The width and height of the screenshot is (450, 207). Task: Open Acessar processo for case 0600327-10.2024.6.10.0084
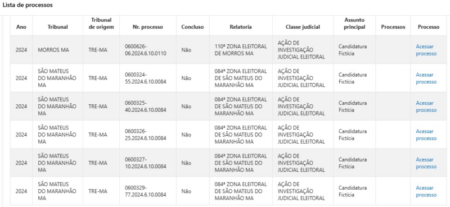[x=426, y=163]
